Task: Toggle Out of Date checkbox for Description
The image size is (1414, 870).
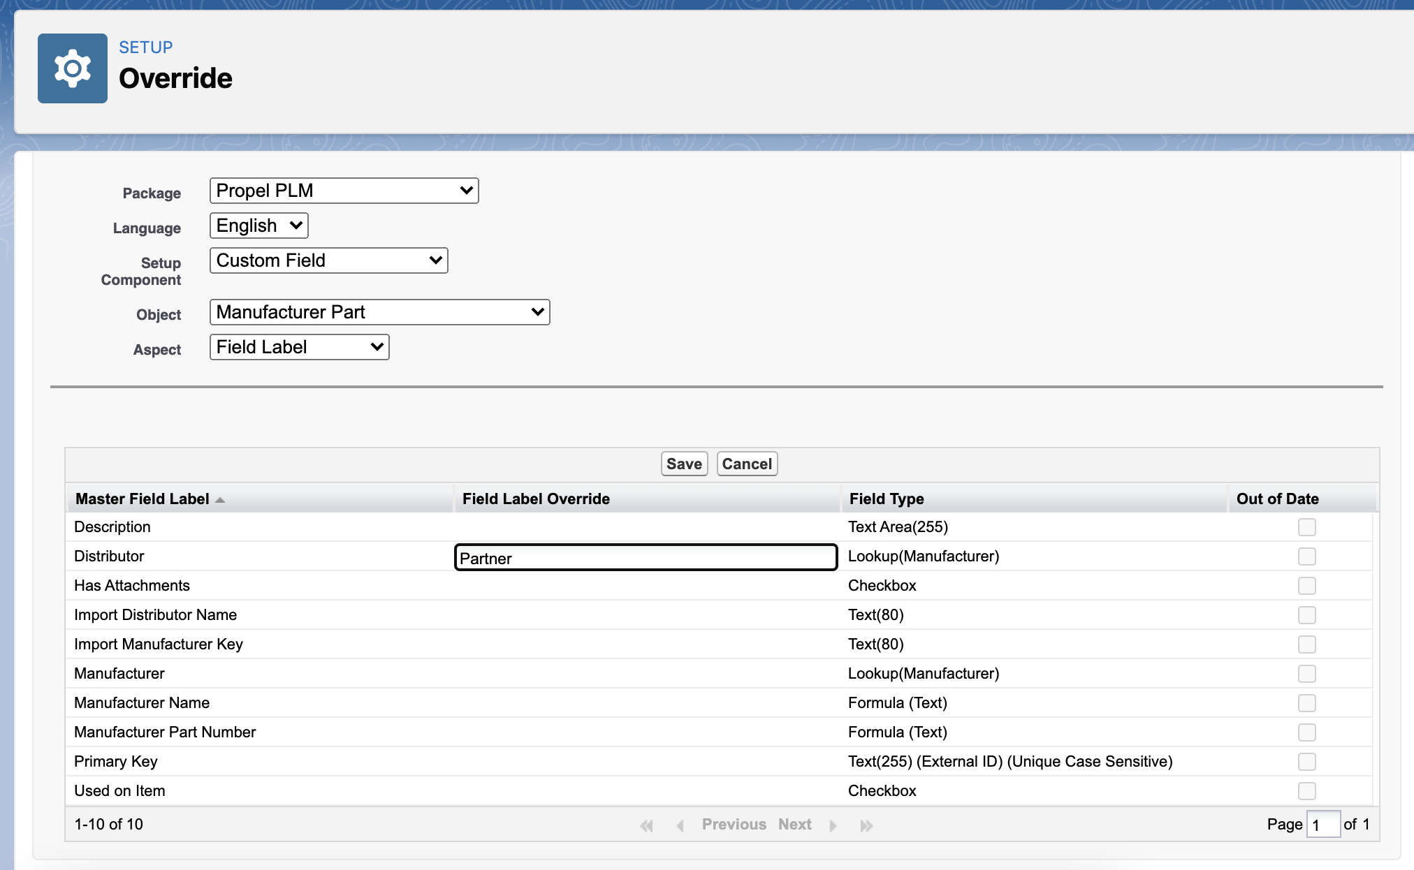Action: [1306, 527]
